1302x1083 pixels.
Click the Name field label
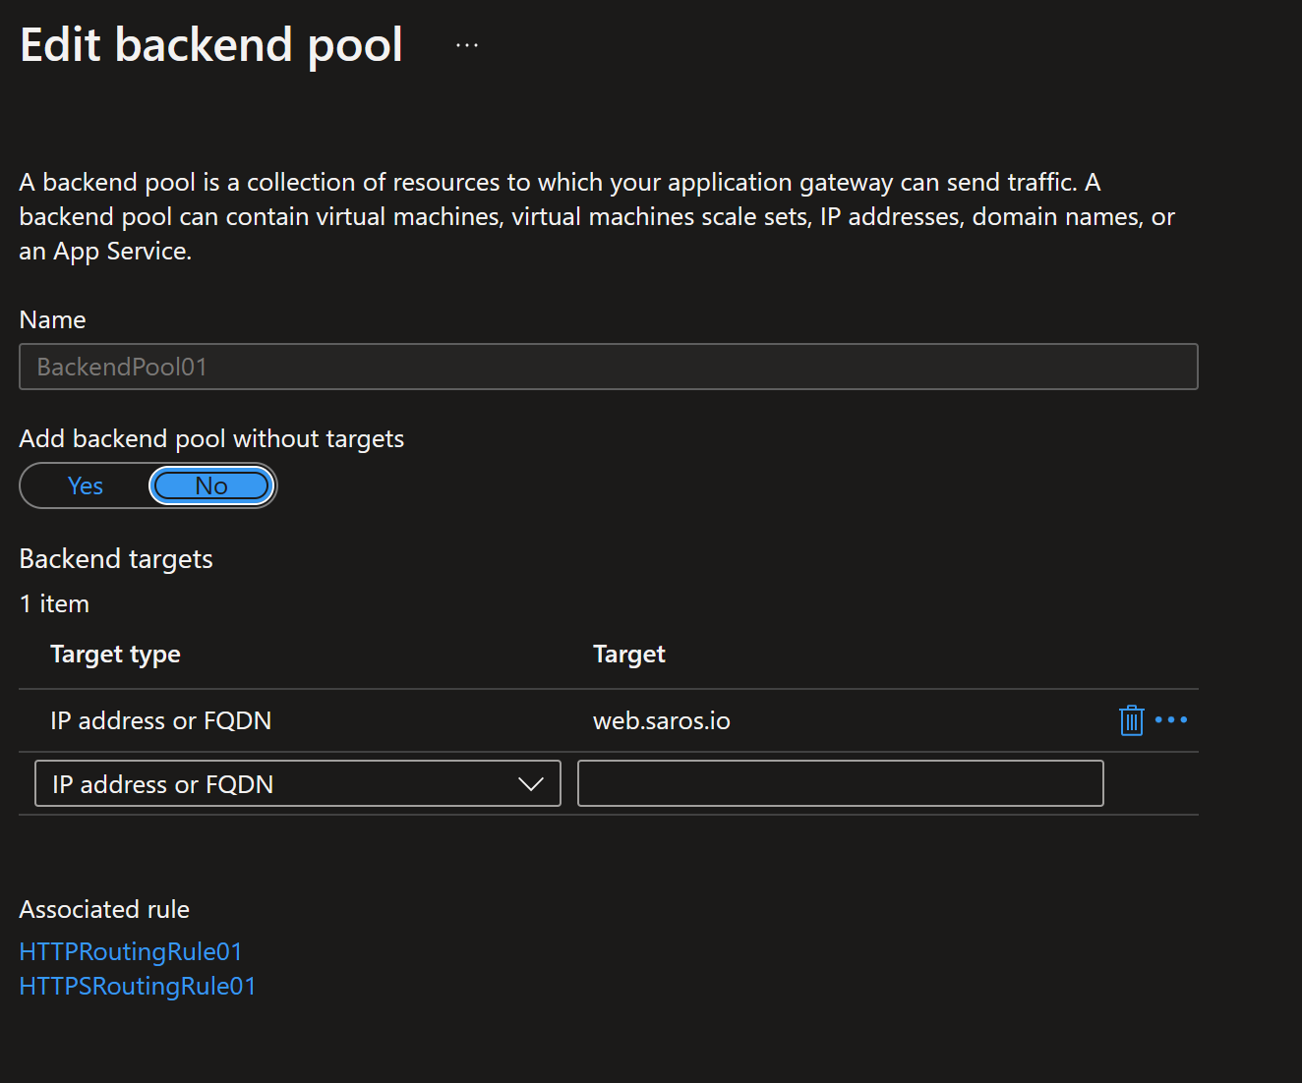point(52,320)
